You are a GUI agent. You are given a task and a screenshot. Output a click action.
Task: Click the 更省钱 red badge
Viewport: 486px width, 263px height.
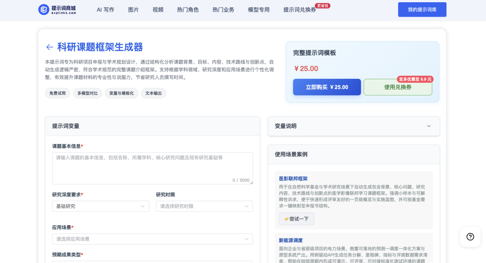point(322,5)
